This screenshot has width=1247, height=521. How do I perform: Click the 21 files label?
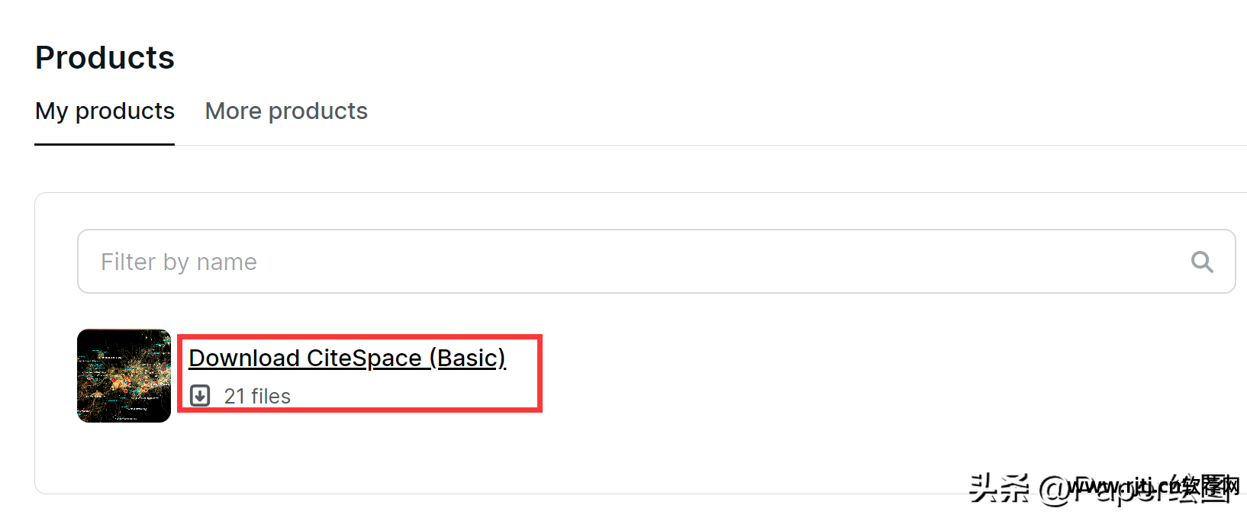tap(257, 397)
